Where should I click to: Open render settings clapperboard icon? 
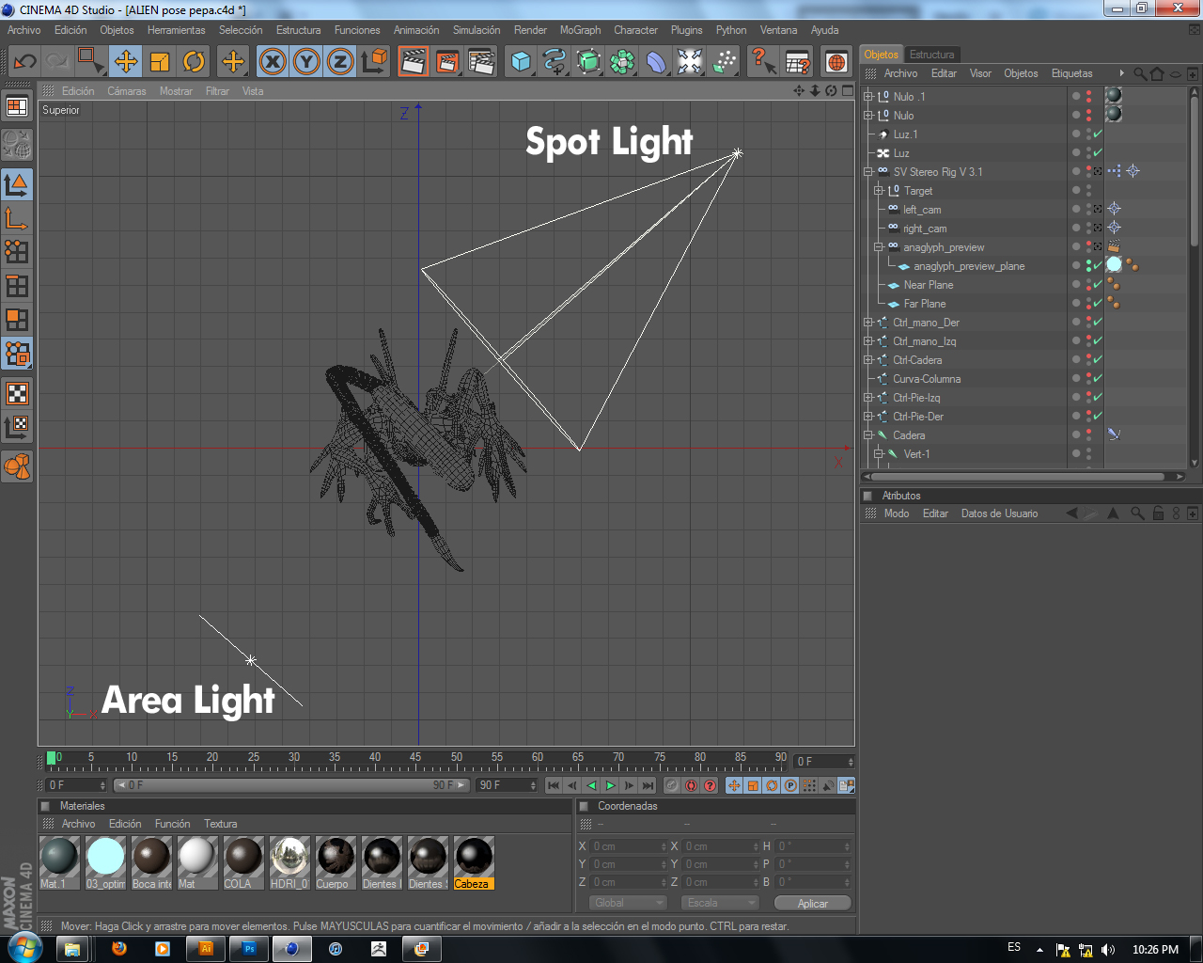[481, 62]
